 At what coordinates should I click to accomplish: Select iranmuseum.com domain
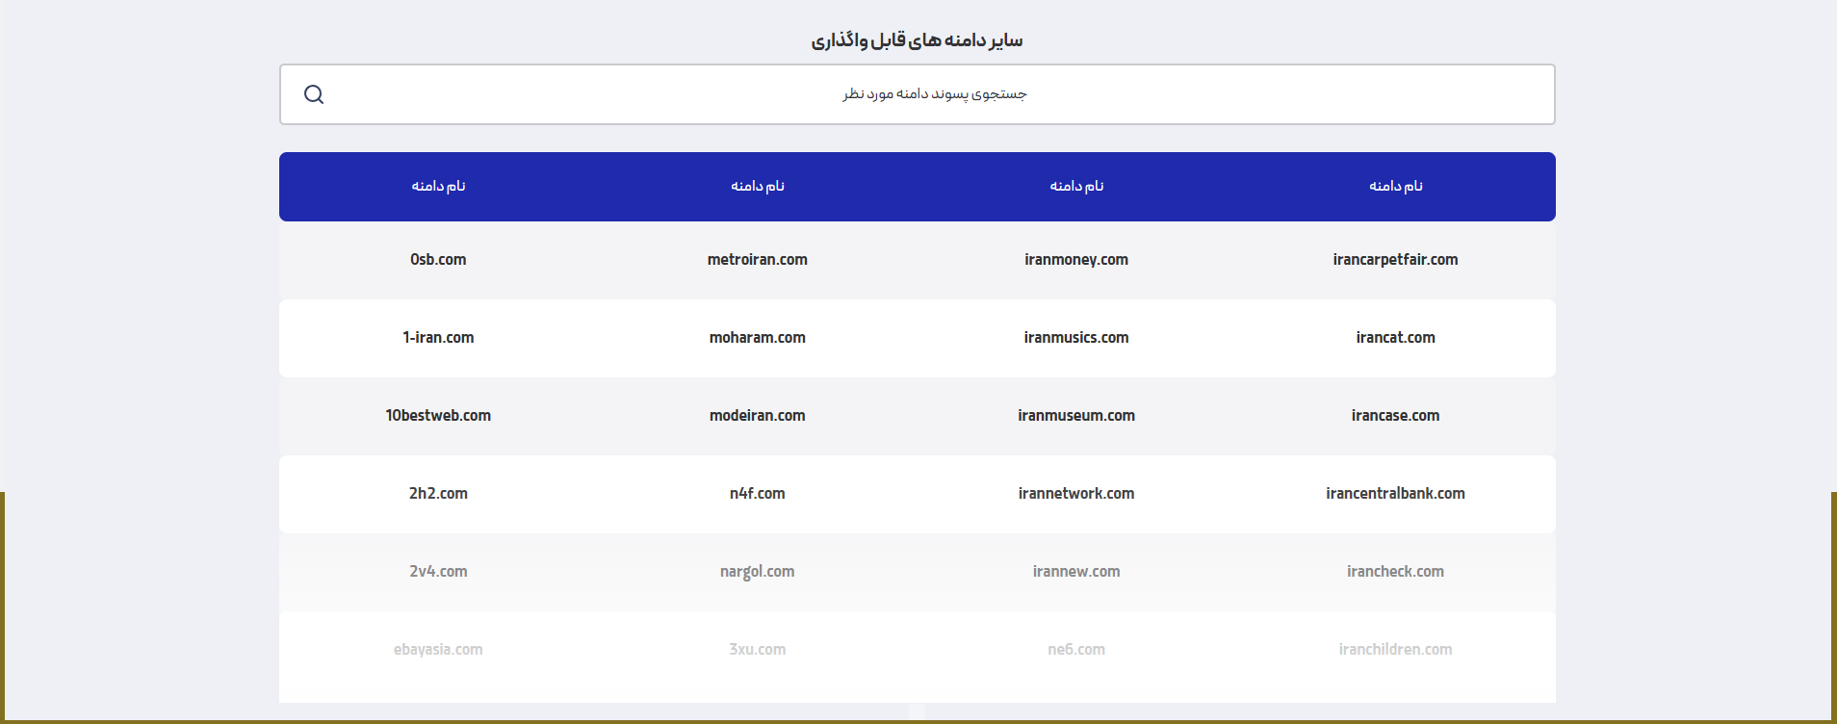coord(1075,416)
